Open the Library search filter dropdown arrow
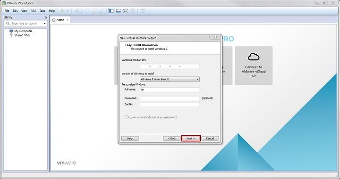340x179 pixels. pyautogui.click(x=45, y=24)
